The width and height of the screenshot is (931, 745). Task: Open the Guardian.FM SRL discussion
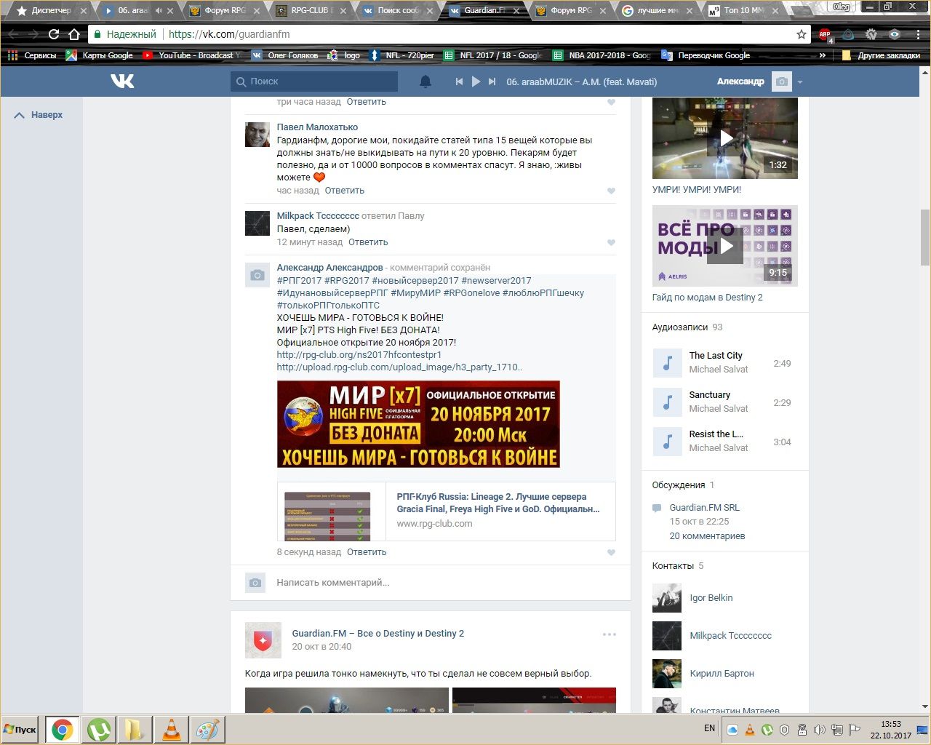point(704,508)
